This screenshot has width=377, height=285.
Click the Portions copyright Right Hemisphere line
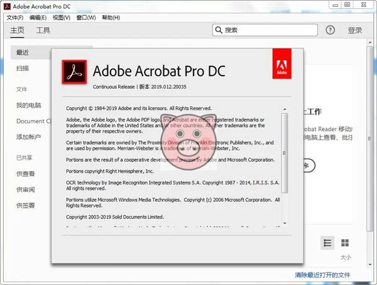coord(110,171)
